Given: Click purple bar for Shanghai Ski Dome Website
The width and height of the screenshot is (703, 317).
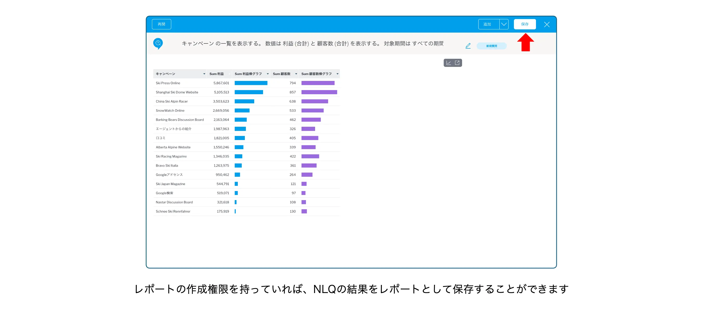Looking at the screenshot, I should click(319, 92).
